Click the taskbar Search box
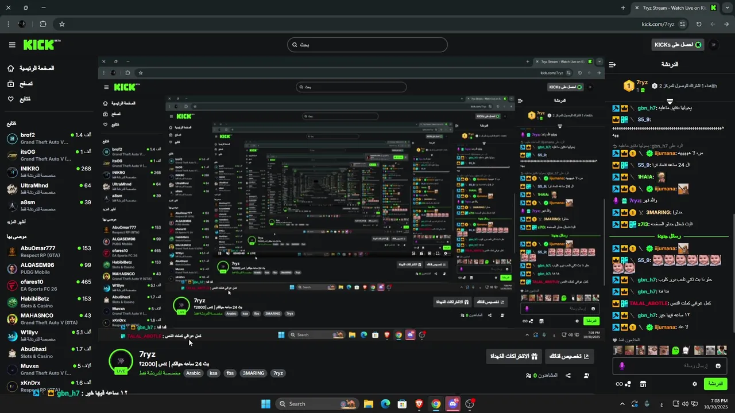Screen dimensions: 735x413 point(316,404)
